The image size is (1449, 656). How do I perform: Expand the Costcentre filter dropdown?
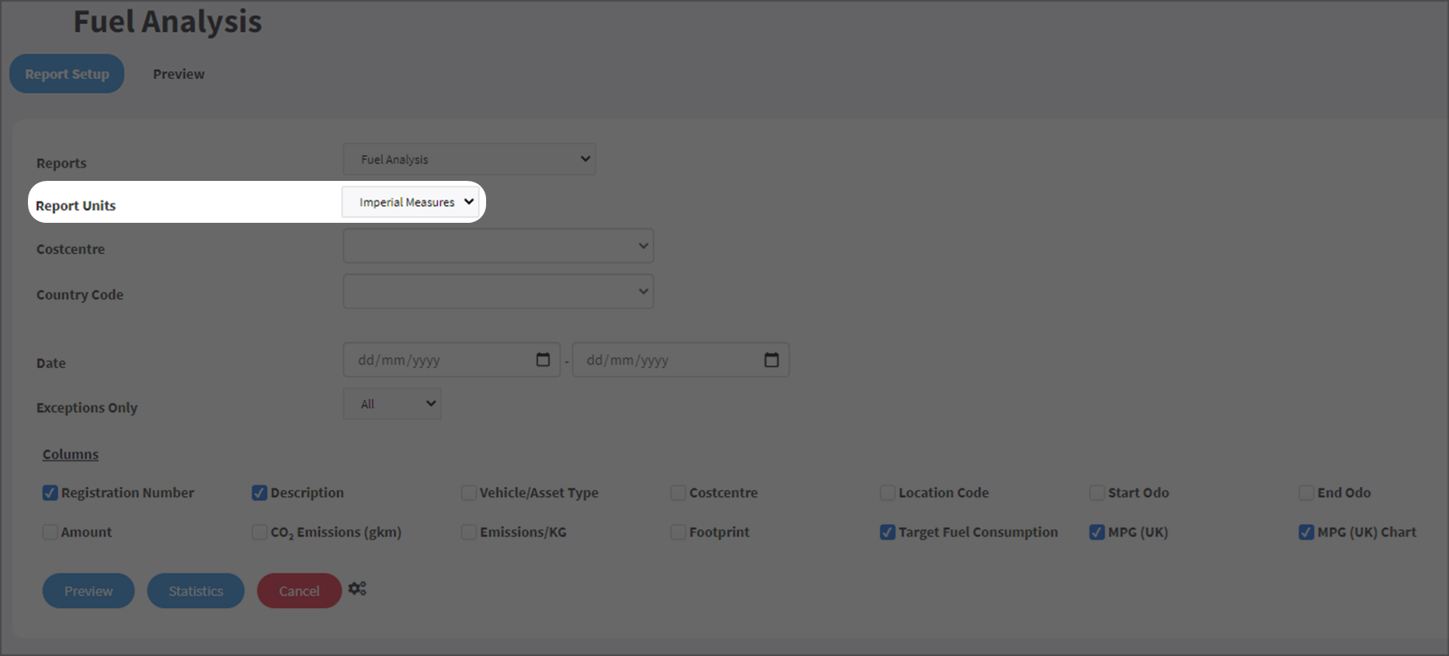(499, 246)
